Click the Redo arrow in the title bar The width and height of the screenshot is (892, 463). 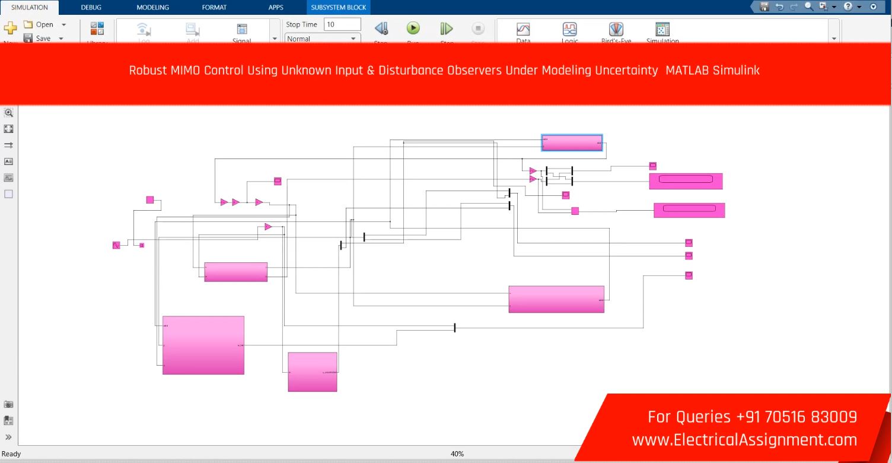(x=794, y=7)
